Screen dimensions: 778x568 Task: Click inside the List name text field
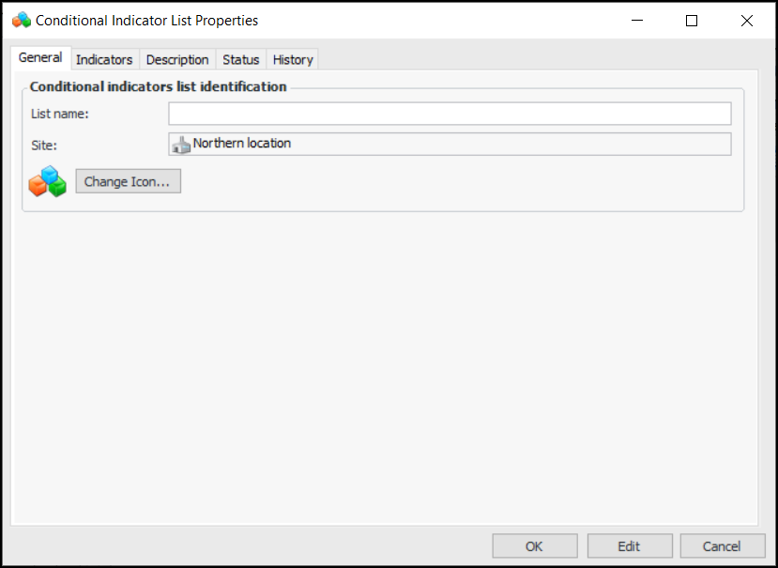[450, 114]
